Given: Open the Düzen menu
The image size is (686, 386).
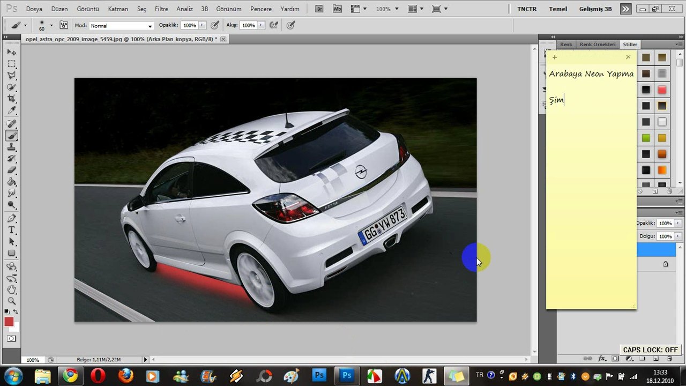Looking at the screenshot, I should (x=59, y=9).
